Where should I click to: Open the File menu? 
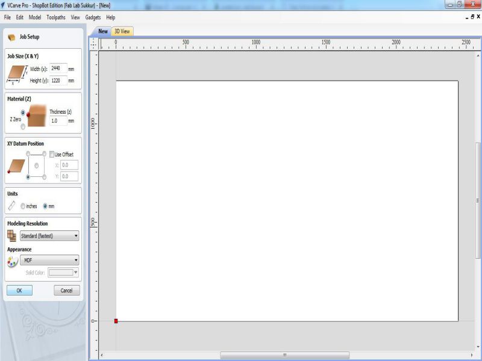tap(7, 17)
